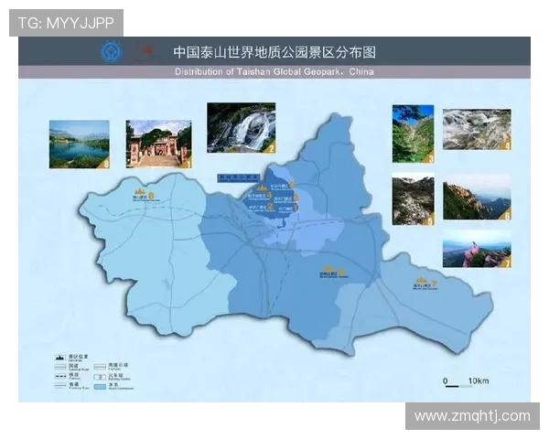Click the '火车站' railway station legend label

click(x=115, y=375)
